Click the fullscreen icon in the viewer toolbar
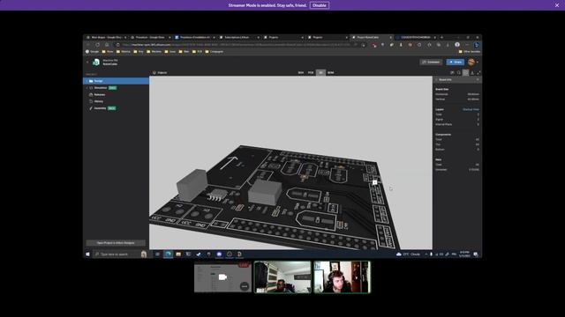The width and height of the screenshot is (565, 317). [x=478, y=72]
